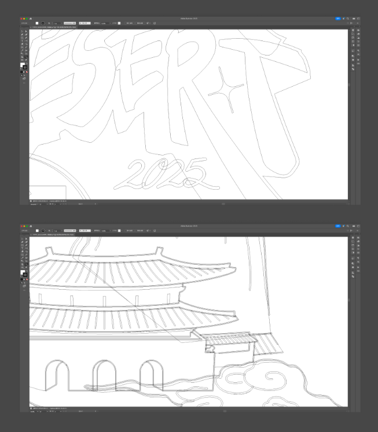Click the zoom level field in top status bar
Viewport: 378px width, 432px height.
pyautogui.click(x=33, y=204)
